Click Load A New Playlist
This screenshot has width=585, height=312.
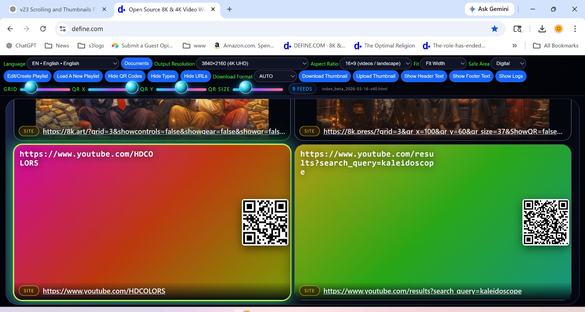pos(78,76)
